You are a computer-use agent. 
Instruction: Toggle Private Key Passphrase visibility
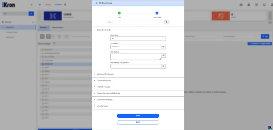pyautogui.click(x=163, y=66)
